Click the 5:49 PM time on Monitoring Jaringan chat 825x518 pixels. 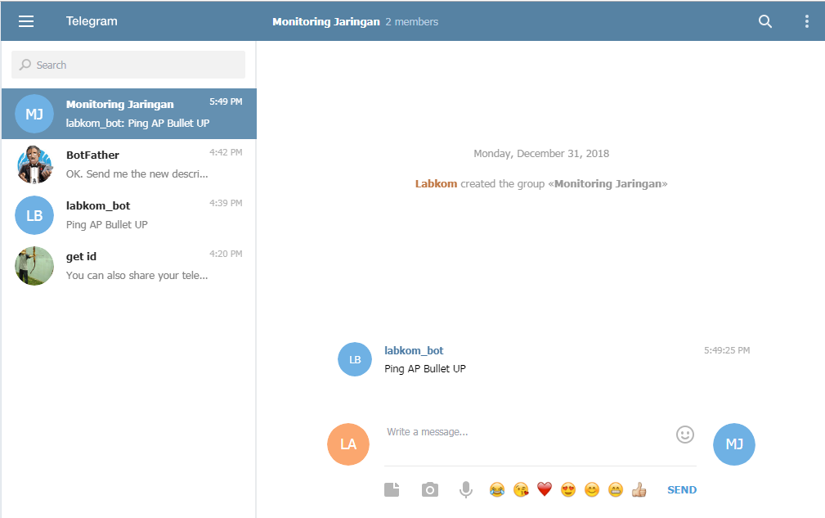[x=226, y=101]
